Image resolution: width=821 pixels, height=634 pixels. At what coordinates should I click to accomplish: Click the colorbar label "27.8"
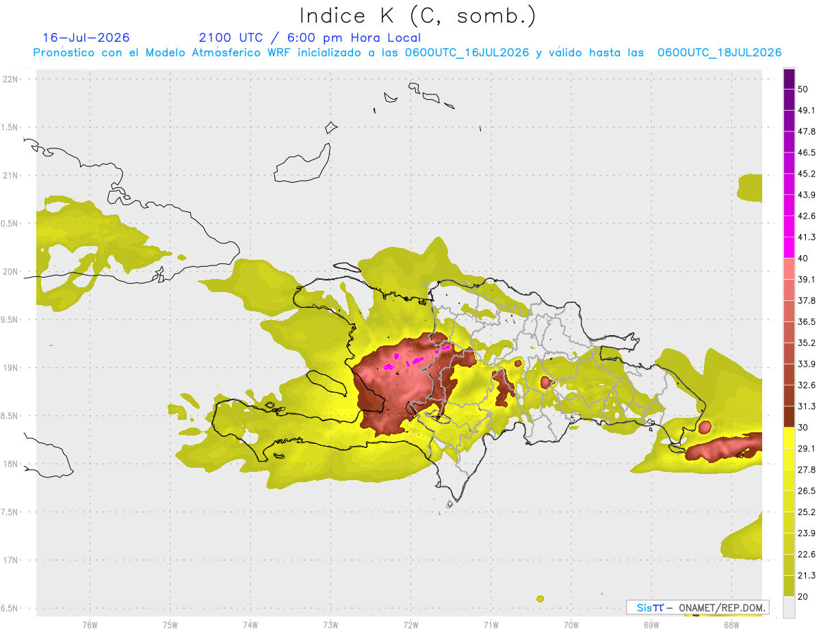(807, 470)
